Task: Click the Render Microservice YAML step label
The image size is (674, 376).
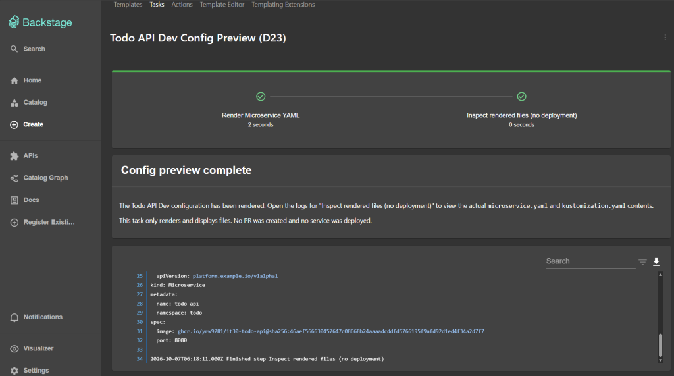Action: click(x=261, y=115)
